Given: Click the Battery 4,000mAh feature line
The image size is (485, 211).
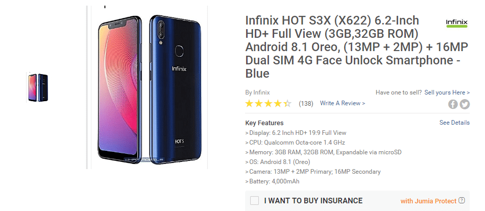Looking at the screenshot, I should (x=272, y=181).
